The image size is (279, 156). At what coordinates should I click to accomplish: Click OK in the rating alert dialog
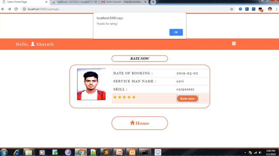point(176,32)
